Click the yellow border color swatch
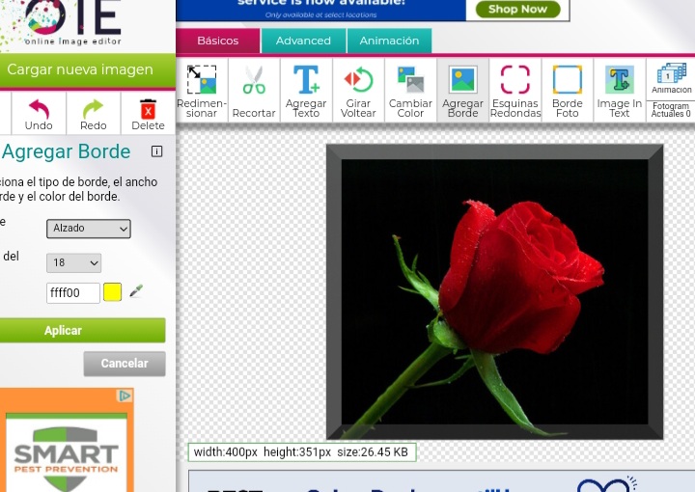The width and height of the screenshot is (695, 492). 112,292
